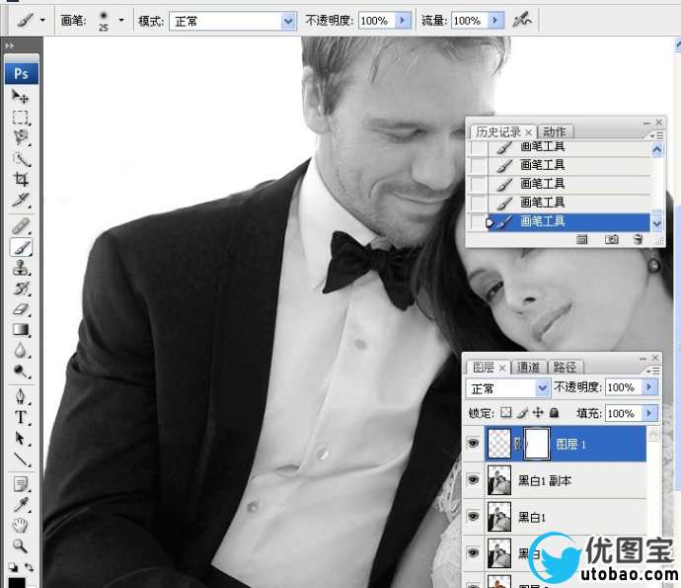Toggle lock image pixels

(x=523, y=412)
